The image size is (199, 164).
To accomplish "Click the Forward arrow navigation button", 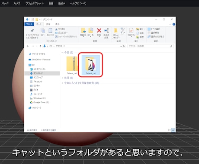I will (x=33, y=46).
